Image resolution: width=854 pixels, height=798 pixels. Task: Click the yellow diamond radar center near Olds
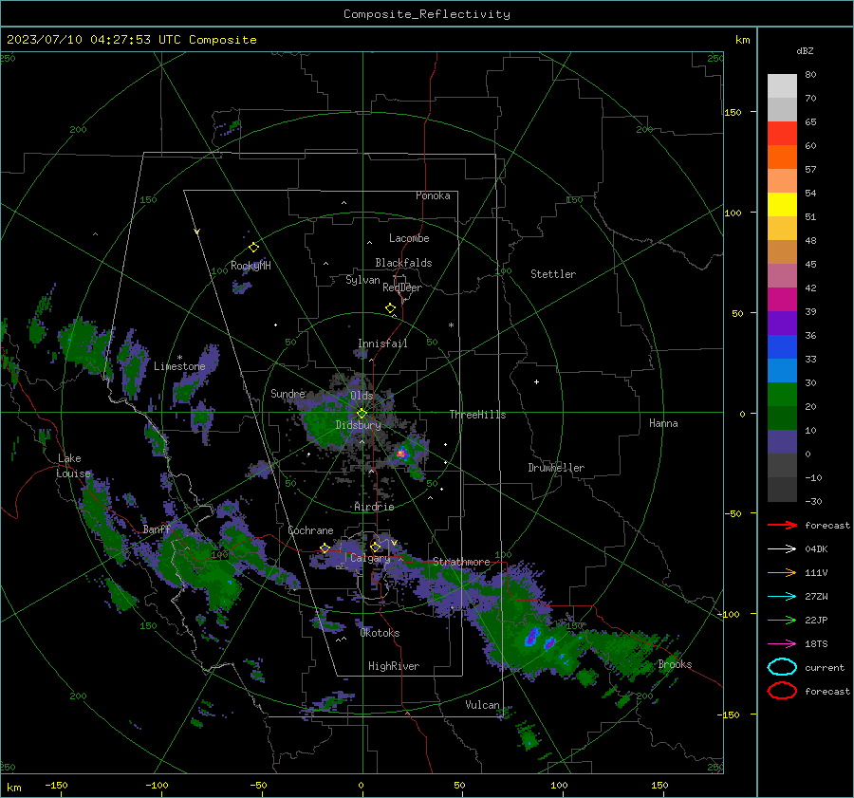[362, 414]
